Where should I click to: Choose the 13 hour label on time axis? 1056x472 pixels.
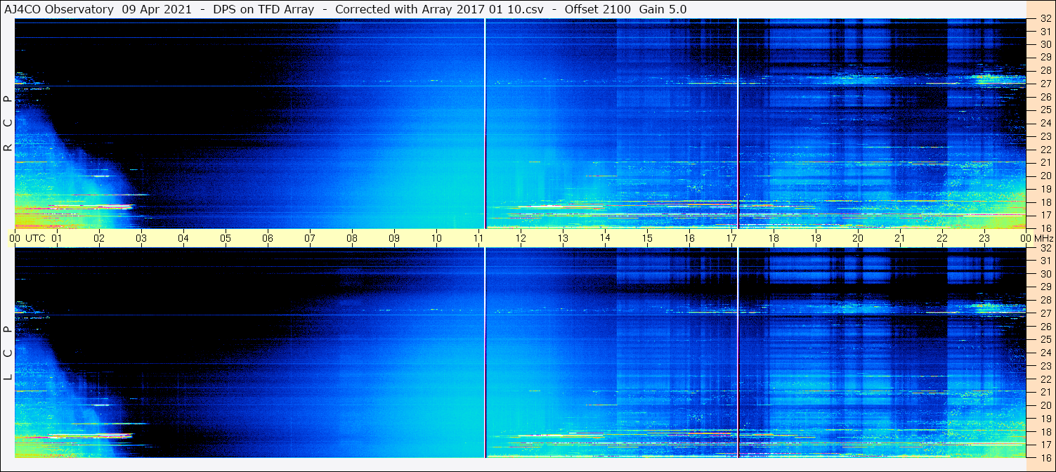pos(563,238)
